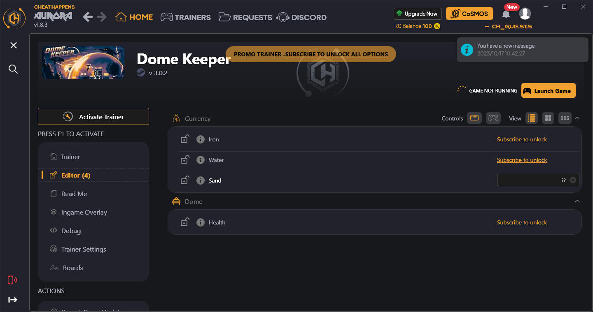The image size is (593, 312).
Task: Click the Dome section icon
Action: (x=176, y=201)
